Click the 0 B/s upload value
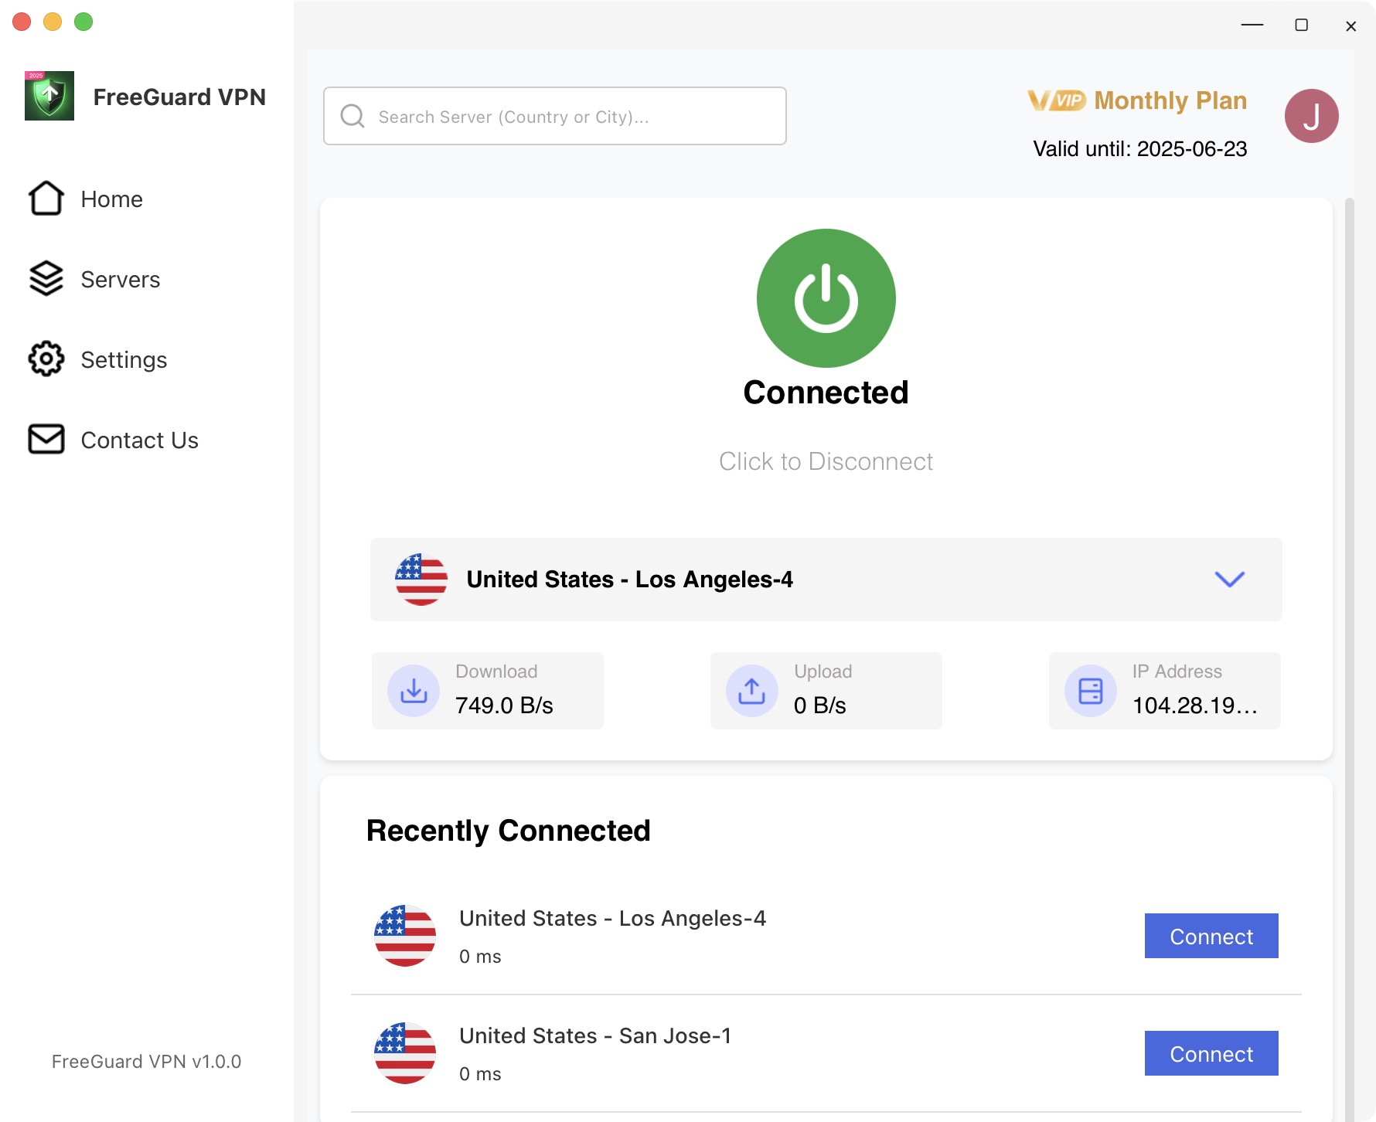This screenshot has height=1122, width=1376. click(x=820, y=705)
